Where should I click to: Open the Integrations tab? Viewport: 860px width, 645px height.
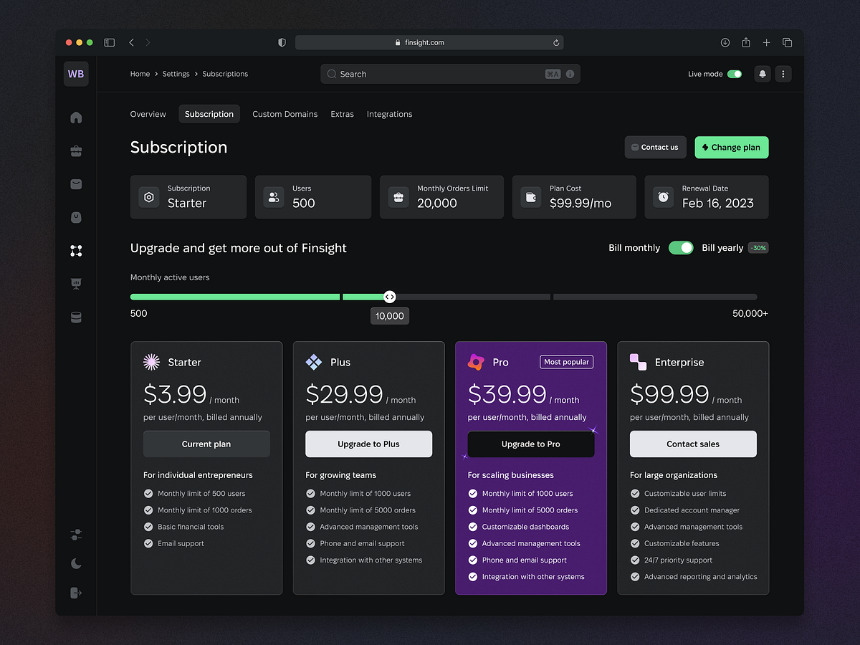(389, 114)
